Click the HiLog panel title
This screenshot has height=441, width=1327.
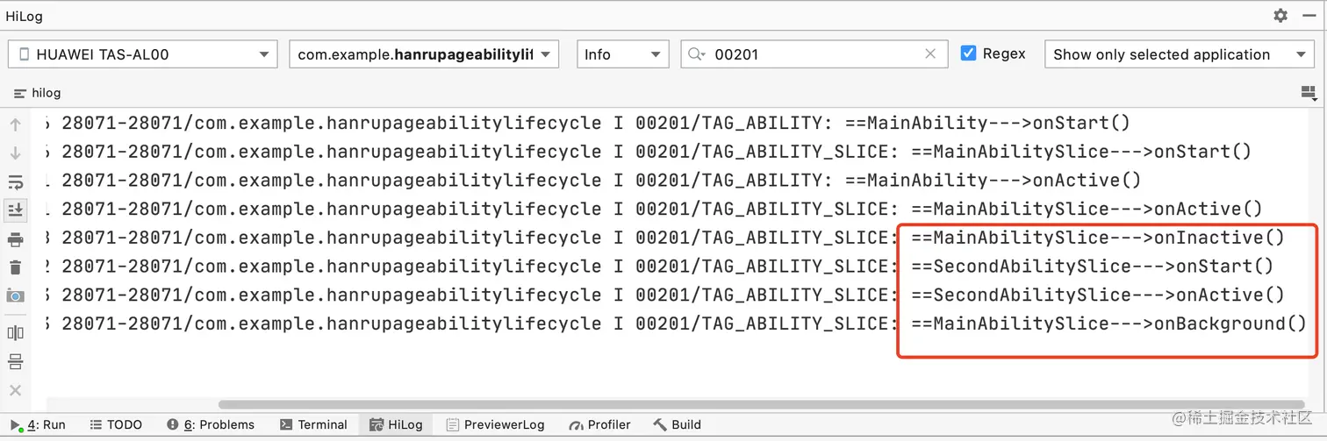coord(24,16)
